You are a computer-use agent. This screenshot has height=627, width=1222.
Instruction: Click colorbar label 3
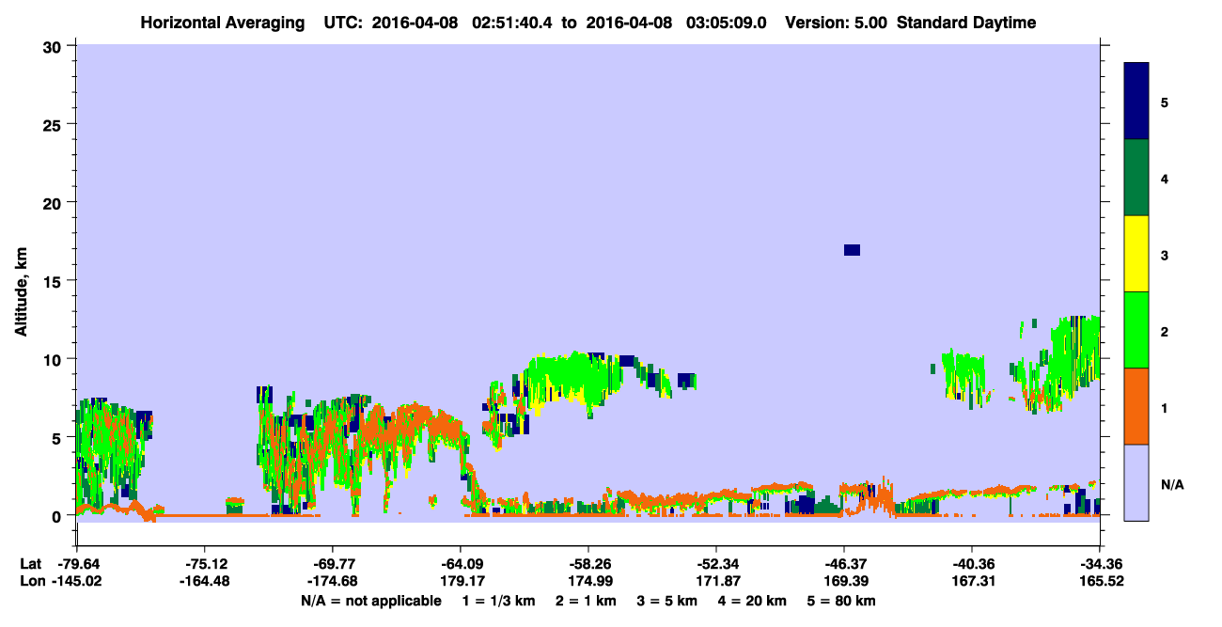click(1165, 254)
